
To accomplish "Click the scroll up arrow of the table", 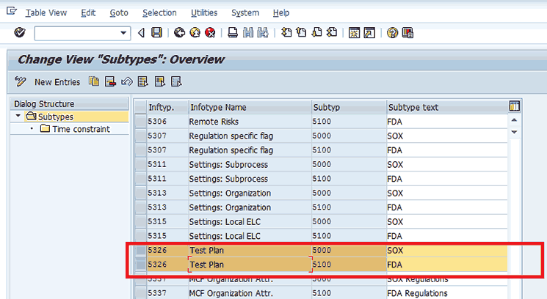I will click(x=514, y=121).
